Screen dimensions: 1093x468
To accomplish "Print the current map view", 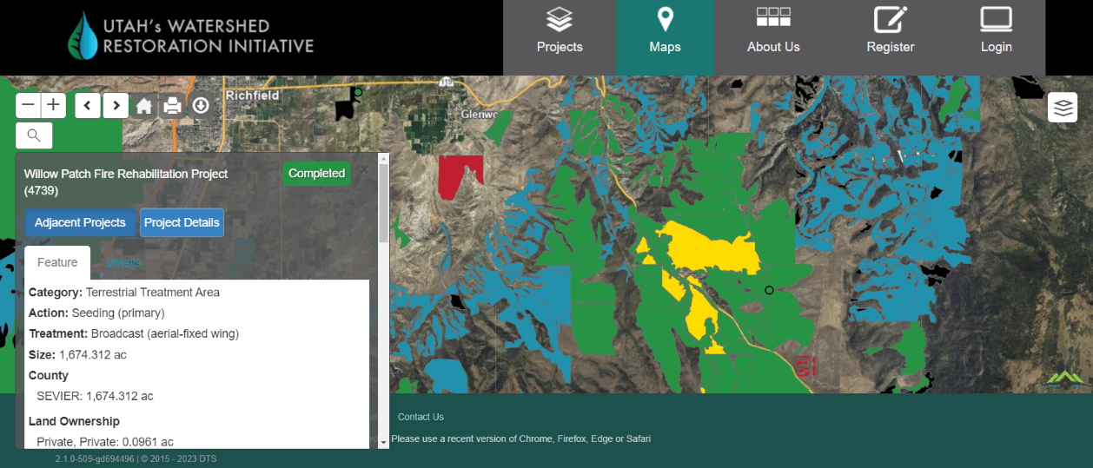I will tap(172, 106).
